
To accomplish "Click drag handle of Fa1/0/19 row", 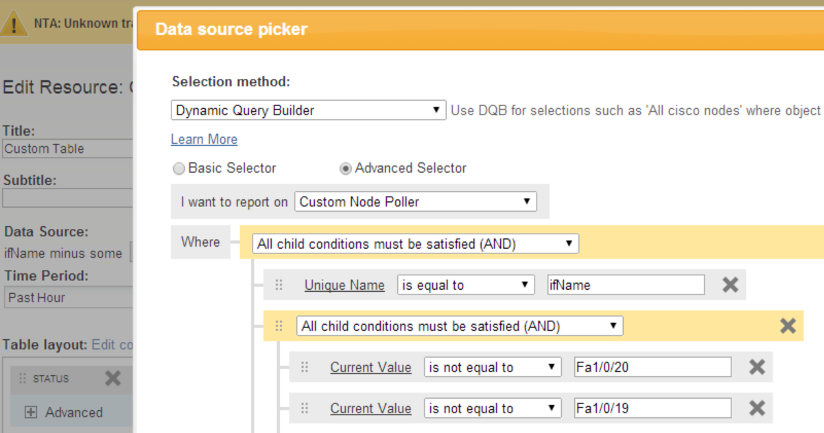I will 305,408.
